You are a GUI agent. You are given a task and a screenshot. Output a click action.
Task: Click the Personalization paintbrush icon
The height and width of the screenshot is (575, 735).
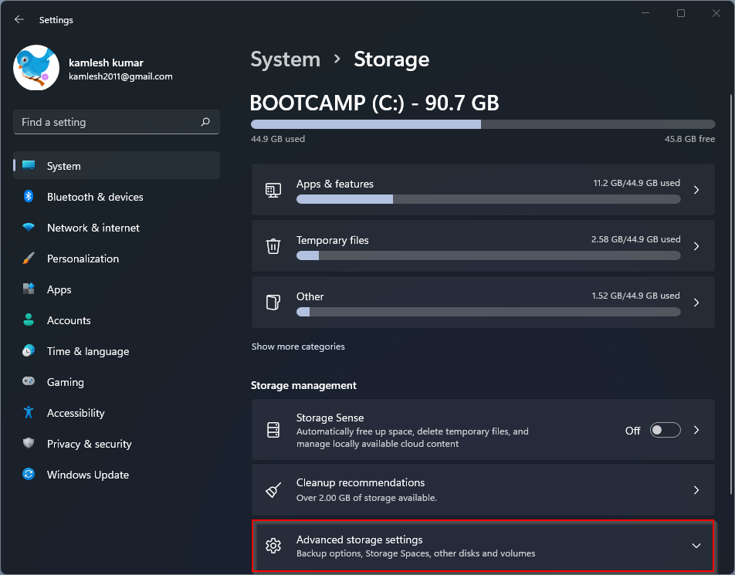click(29, 259)
